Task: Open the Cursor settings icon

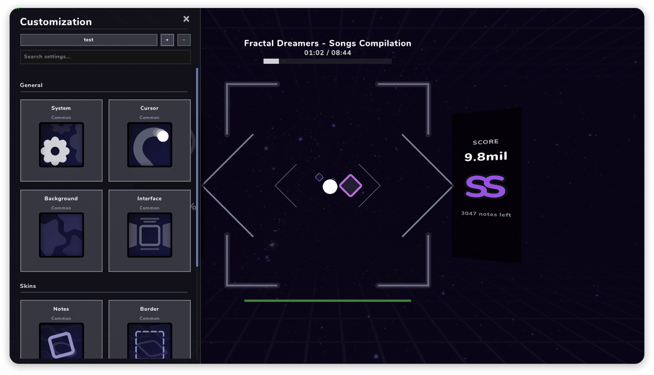Action: pos(150,144)
